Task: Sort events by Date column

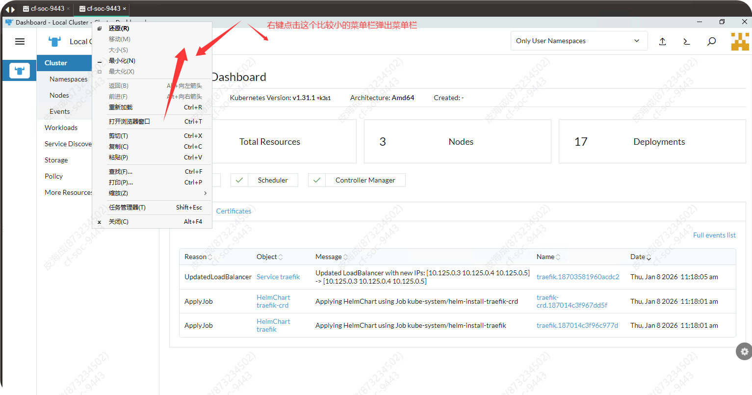Action: [641, 257]
